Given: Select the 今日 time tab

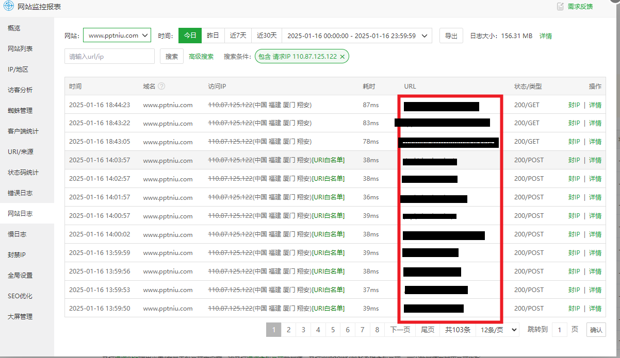Looking at the screenshot, I should (x=190, y=36).
